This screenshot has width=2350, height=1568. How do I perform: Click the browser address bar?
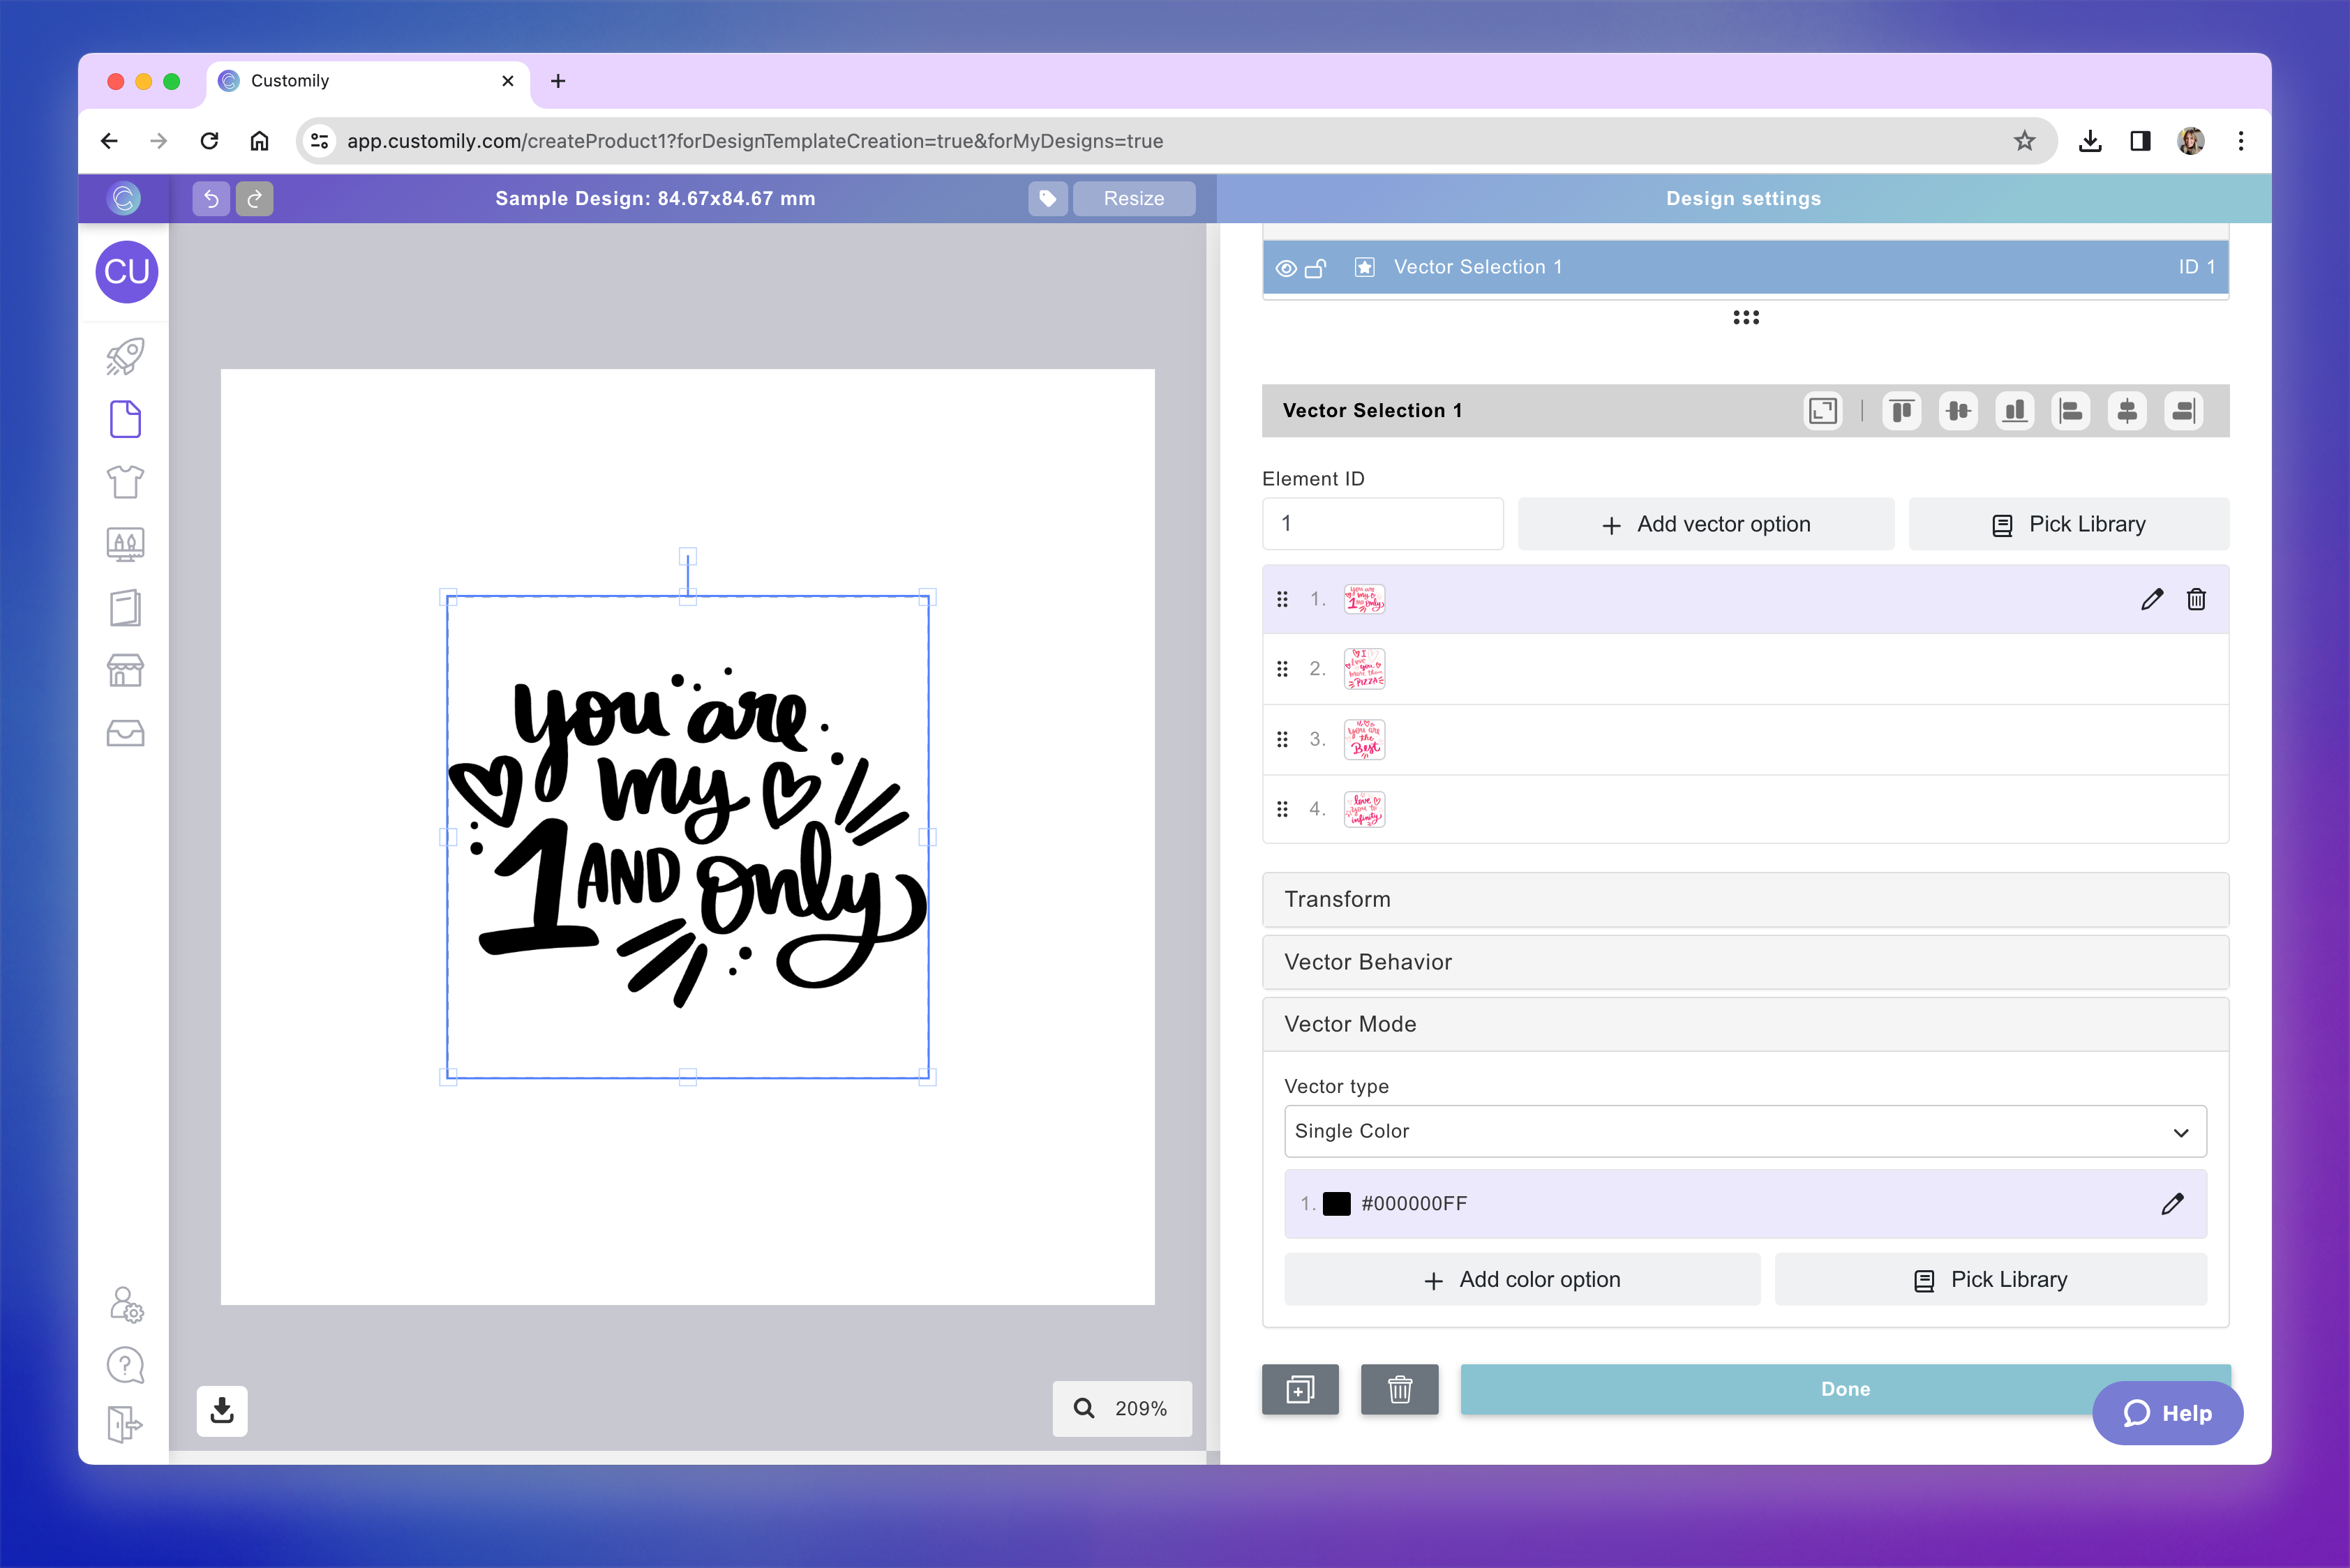click(x=1176, y=141)
